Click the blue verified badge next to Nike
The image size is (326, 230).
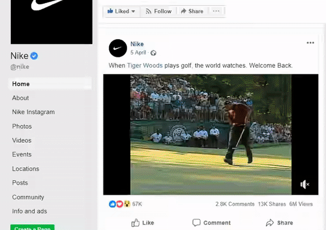click(x=34, y=56)
